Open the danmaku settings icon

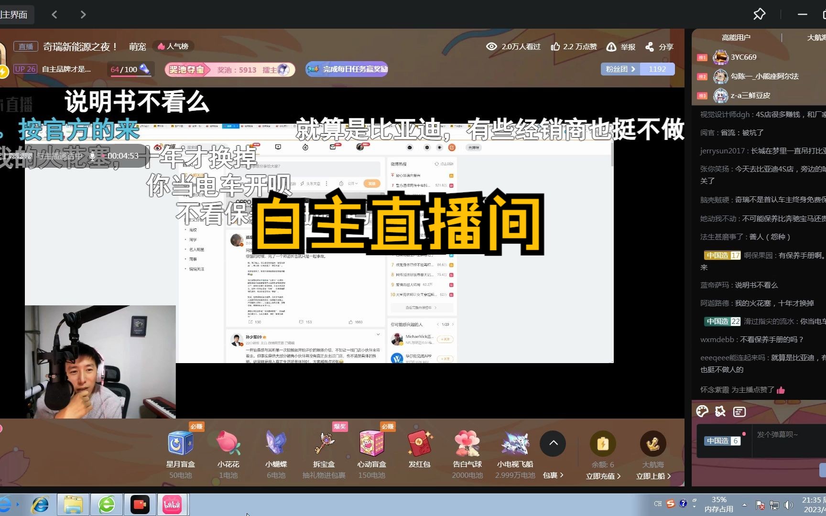point(739,411)
